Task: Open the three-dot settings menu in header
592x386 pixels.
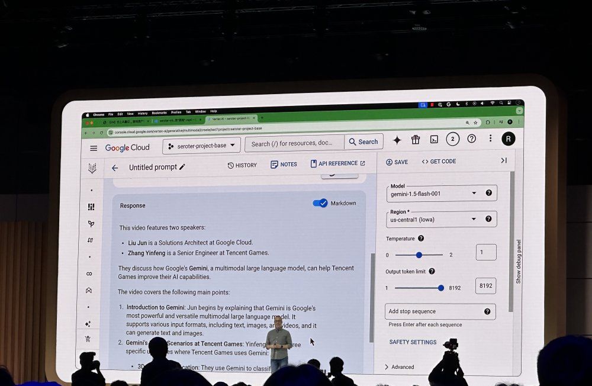Action: point(490,138)
